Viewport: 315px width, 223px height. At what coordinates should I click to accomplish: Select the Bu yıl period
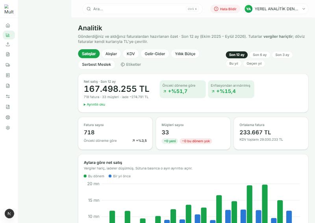pyautogui.click(x=233, y=63)
